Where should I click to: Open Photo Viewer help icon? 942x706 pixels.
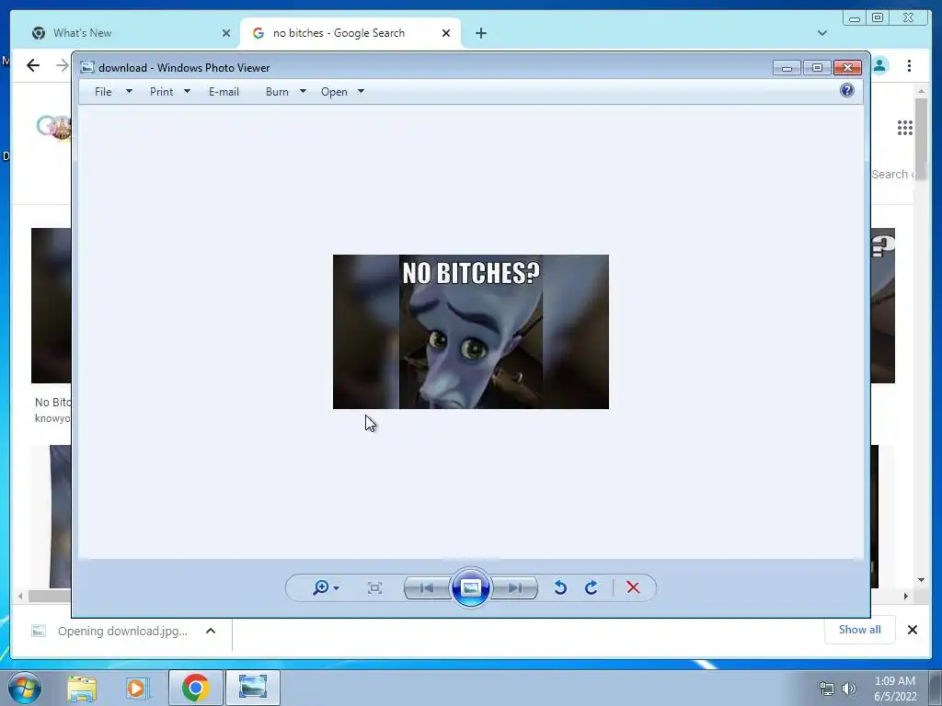coord(847,91)
